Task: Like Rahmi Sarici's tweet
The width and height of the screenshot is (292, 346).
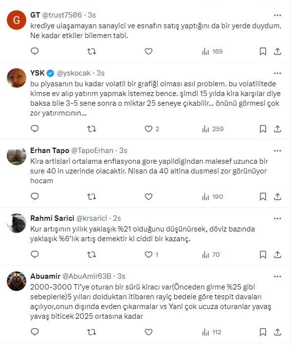Action: [148, 254]
